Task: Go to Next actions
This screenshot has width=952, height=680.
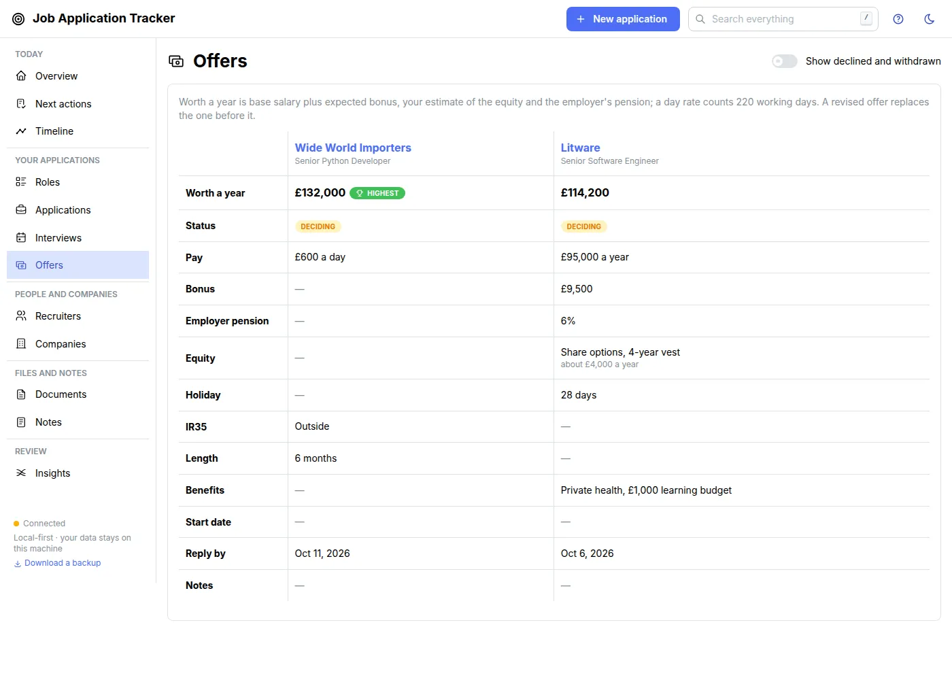Action: tap(78, 103)
